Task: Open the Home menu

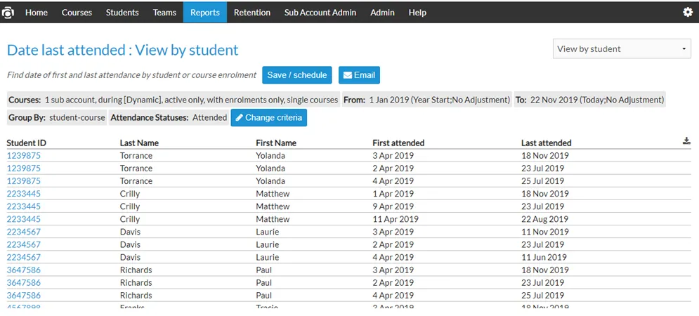Action: 37,13
